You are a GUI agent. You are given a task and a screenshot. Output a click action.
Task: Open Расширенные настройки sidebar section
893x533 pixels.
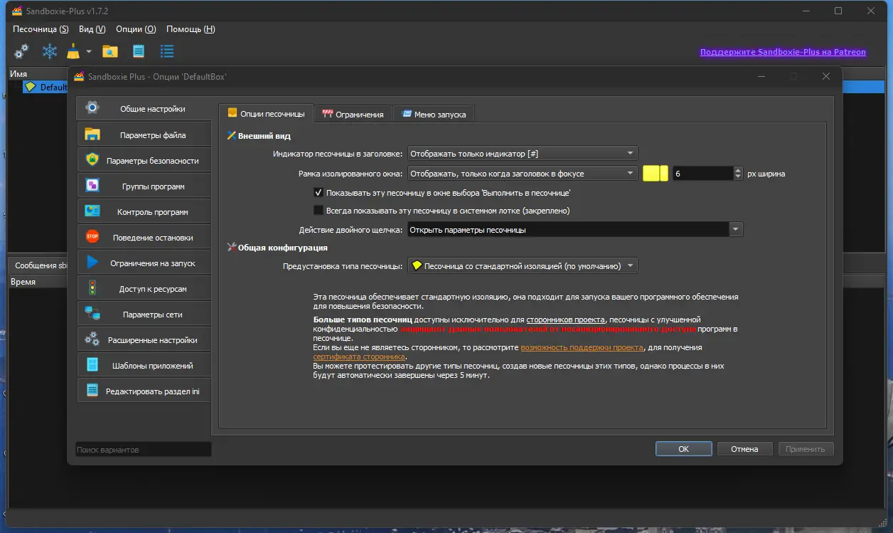point(144,340)
